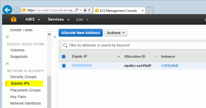Go back with the browser back arrow
Screen dimensions: 206x108
coord(7,10)
